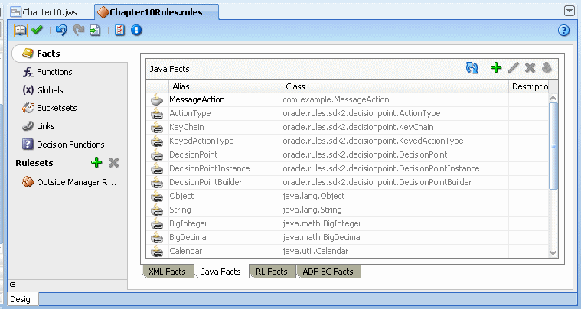Select the MessageAction alias cell
The image size is (581, 309).
click(x=225, y=100)
